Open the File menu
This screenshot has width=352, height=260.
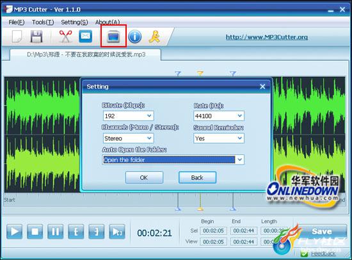click(x=17, y=22)
